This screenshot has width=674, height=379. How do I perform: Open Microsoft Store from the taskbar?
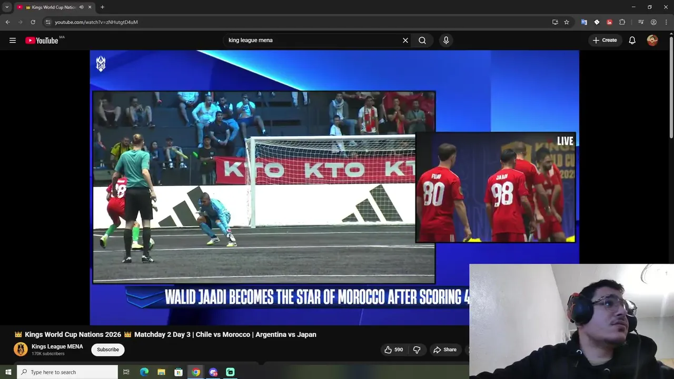(x=179, y=372)
